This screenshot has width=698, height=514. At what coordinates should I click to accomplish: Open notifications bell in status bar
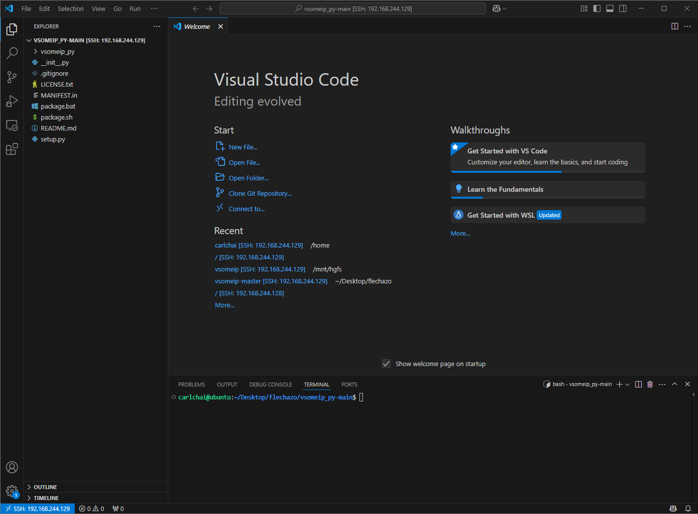tap(688, 509)
